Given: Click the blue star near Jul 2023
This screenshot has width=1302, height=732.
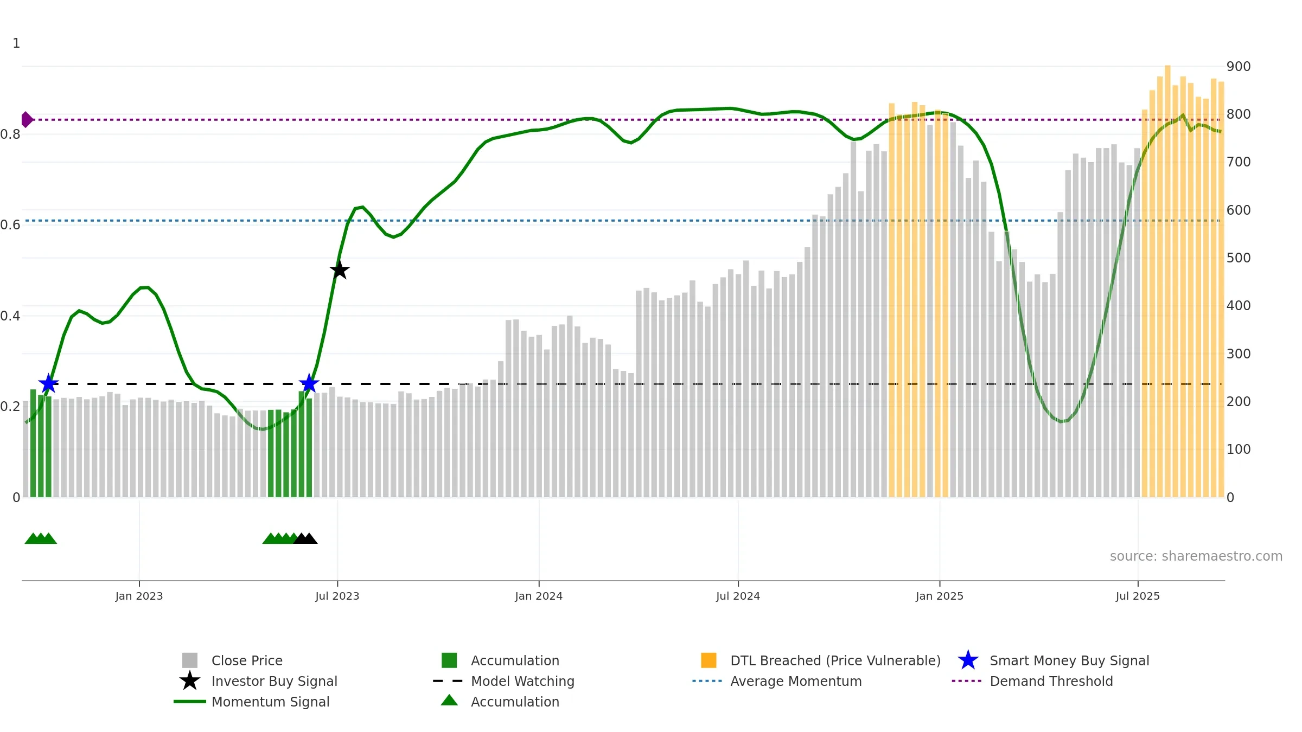Looking at the screenshot, I should click(x=309, y=383).
